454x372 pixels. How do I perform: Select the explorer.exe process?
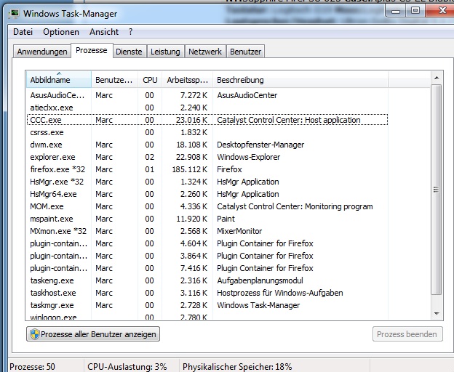tap(207, 157)
